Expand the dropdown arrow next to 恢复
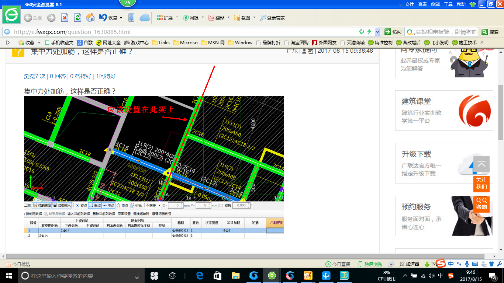The image size is (504, 283). point(121,17)
